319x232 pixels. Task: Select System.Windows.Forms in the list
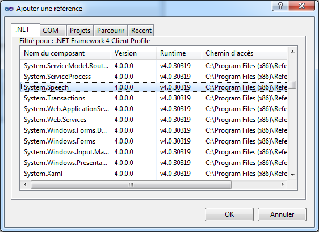point(154,141)
